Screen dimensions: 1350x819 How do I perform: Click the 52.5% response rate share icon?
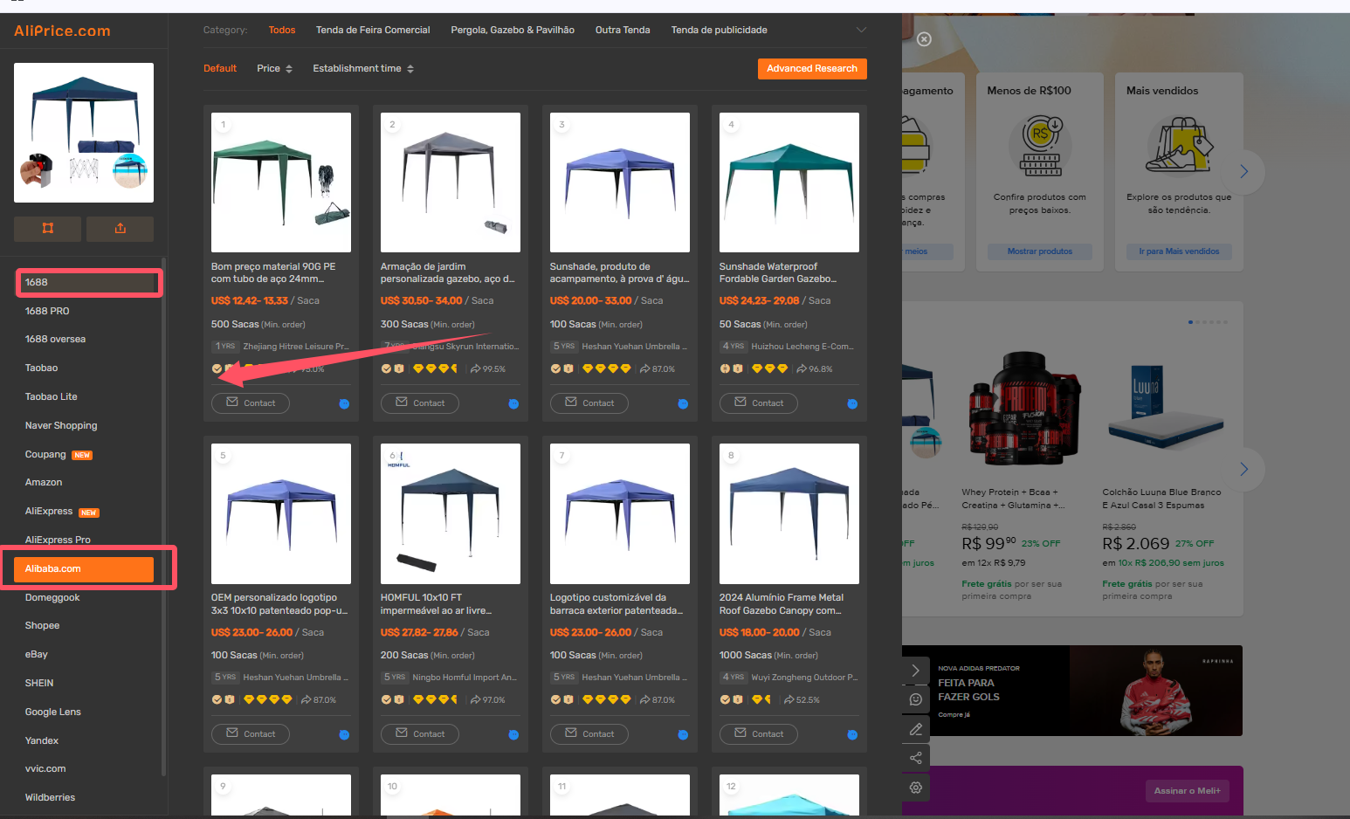point(789,700)
